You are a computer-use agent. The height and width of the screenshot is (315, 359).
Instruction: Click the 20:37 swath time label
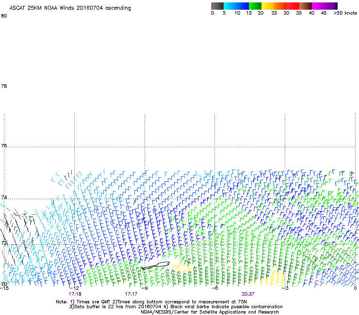click(x=248, y=294)
